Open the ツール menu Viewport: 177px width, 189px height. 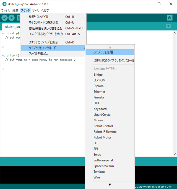36,11
